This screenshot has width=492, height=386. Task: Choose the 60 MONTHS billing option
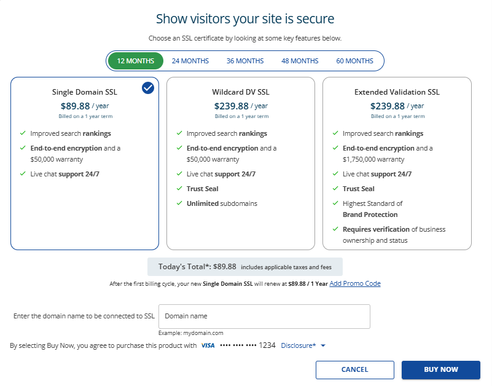354,61
